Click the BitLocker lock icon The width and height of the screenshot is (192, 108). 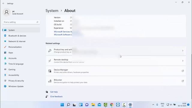click(x=50, y=81)
